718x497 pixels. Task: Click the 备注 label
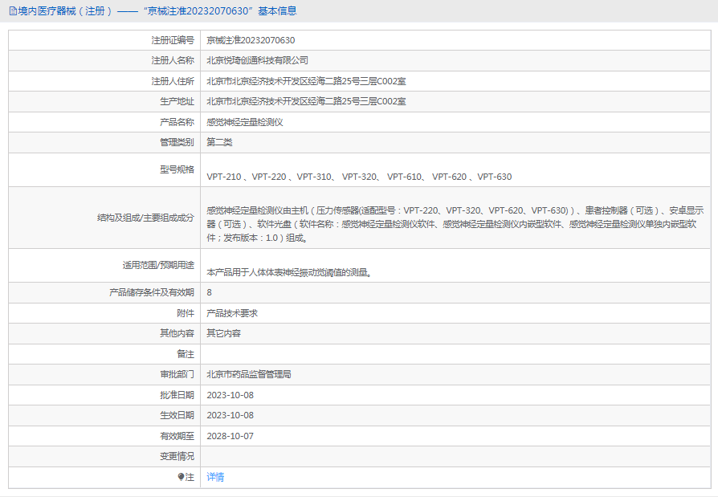[x=186, y=354]
